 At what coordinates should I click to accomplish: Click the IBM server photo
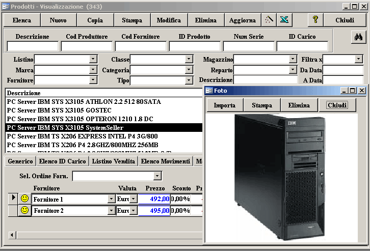point(280,177)
